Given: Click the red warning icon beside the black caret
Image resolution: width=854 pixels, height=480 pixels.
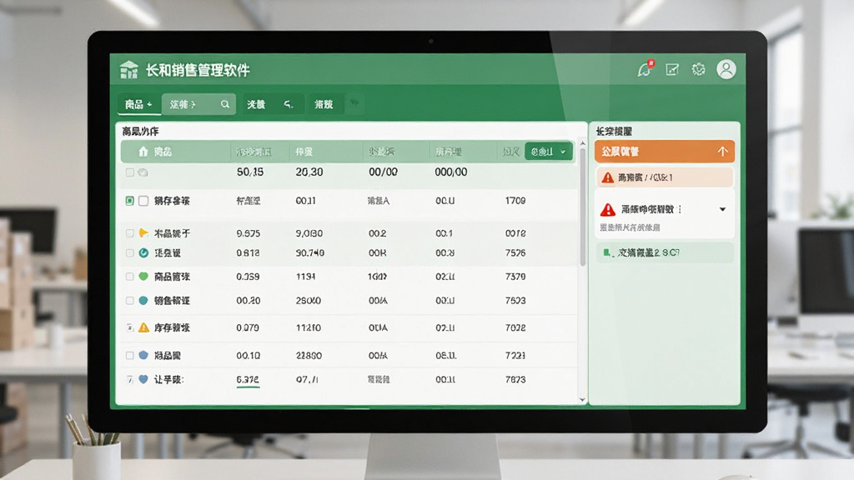Looking at the screenshot, I should [x=608, y=209].
